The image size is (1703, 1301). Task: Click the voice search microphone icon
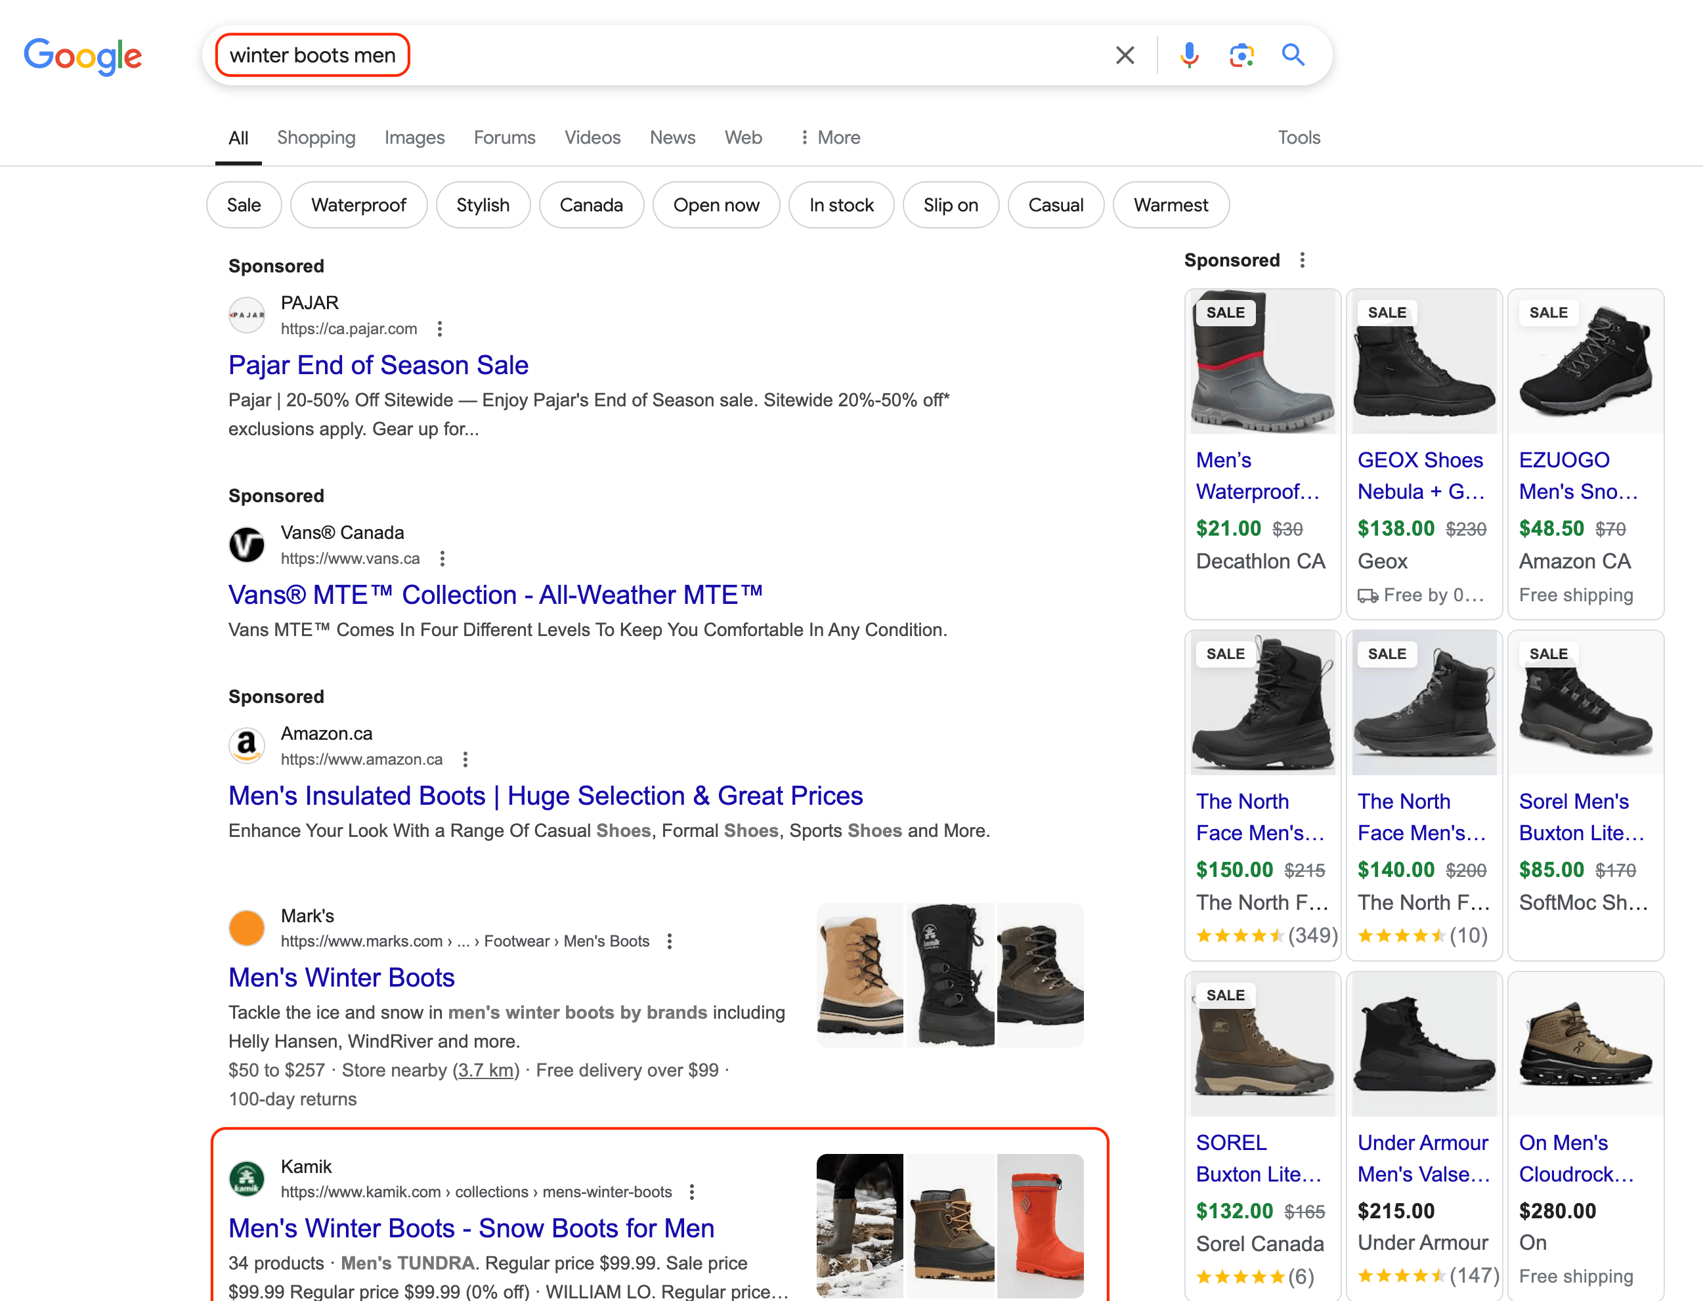click(x=1190, y=55)
